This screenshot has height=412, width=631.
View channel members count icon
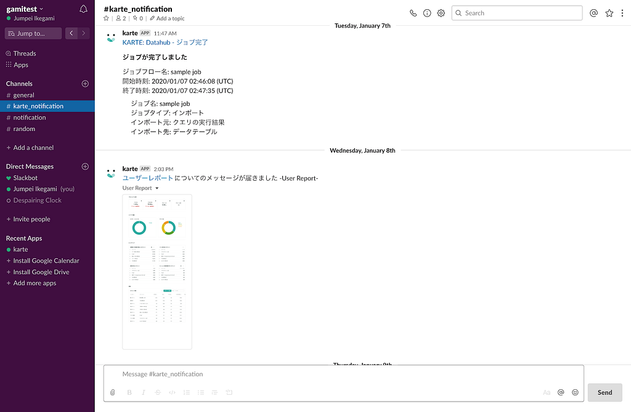121,18
